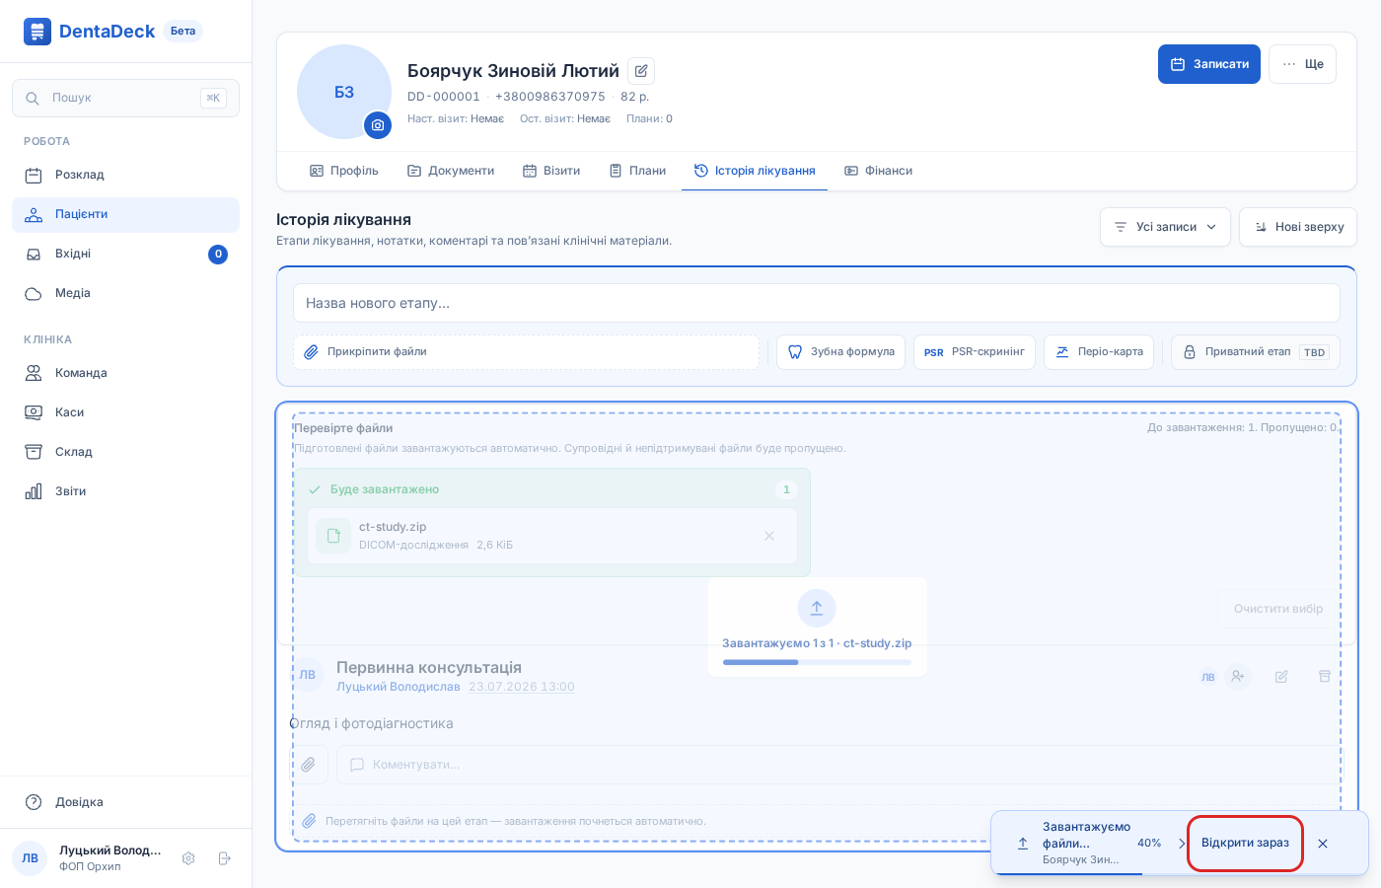
Task: Click the Пошук search box
Action: click(125, 98)
